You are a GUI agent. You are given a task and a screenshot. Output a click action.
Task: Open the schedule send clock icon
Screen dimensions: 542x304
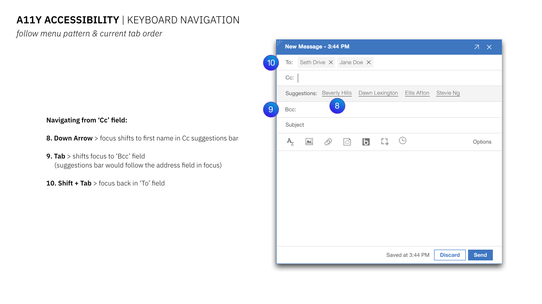point(403,140)
